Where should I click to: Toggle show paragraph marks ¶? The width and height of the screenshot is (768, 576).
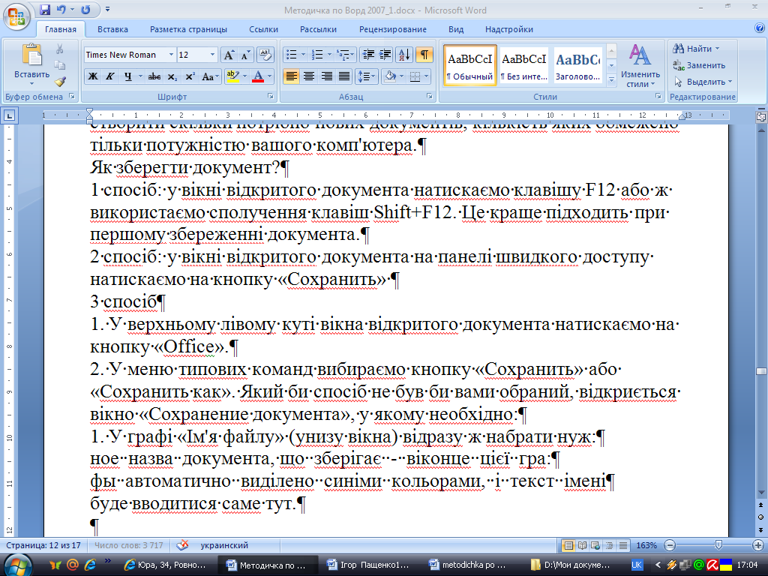click(424, 55)
